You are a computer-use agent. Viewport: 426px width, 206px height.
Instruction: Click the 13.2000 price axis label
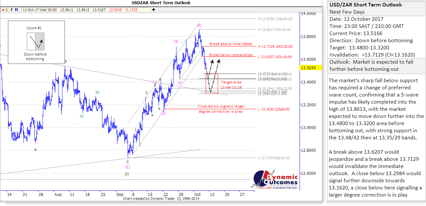click(308, 105)
